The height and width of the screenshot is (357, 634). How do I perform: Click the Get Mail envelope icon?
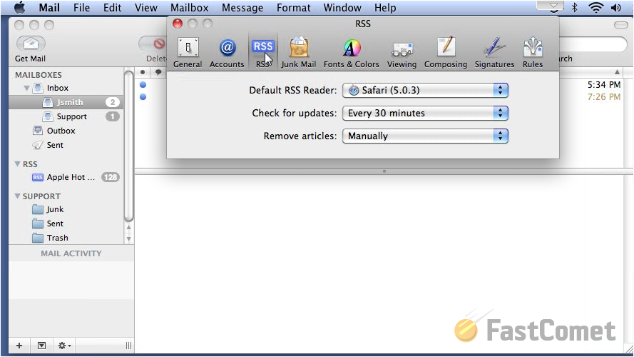point(31,44)
